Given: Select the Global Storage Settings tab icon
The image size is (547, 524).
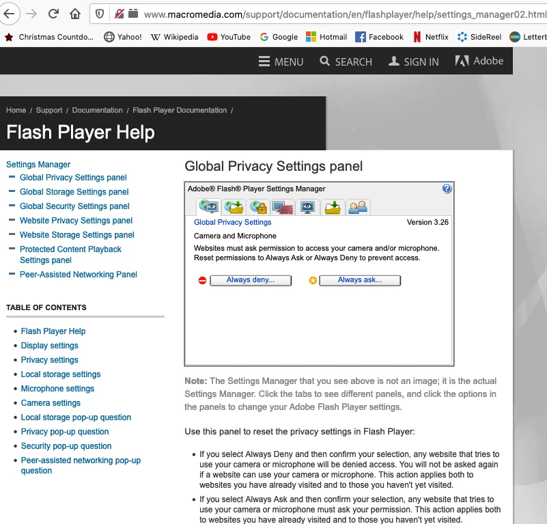Looking at the screenshot, I should (234, 207).
